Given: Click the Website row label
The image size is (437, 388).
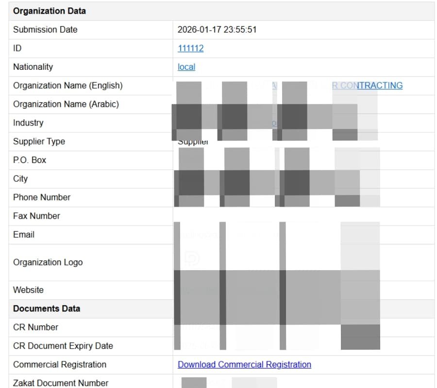Looking at the screenshot, I should (x=28, y=290).
